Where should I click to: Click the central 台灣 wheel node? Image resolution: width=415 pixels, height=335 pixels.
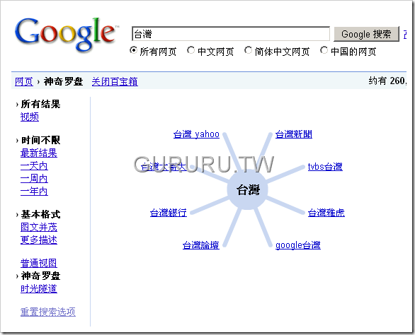click(248, 189)
